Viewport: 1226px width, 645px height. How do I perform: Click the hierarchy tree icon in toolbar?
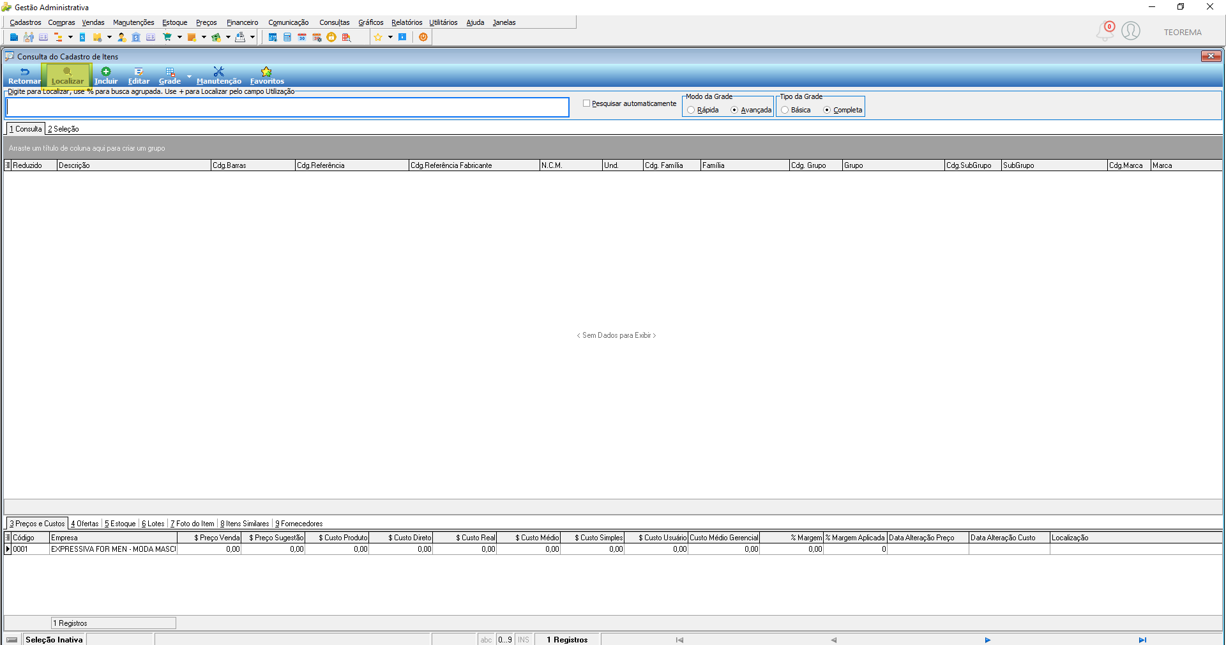58,37
